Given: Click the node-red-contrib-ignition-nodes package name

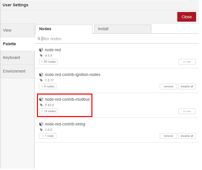Looking at the screenshot, I should tap(73, 75).
